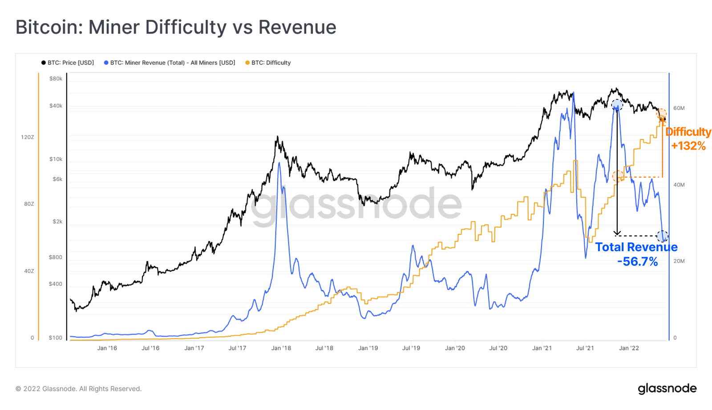Image resolution: width=712 pixels, height=410 pixels.
Task: Click the $80k price axis label
Action: [56, 79]
